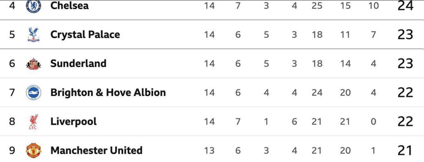Click the Crystal Palace eagle crest
The width and height of the screenshot is (424, 162).
pyautogui.click(x=33, y=35)
